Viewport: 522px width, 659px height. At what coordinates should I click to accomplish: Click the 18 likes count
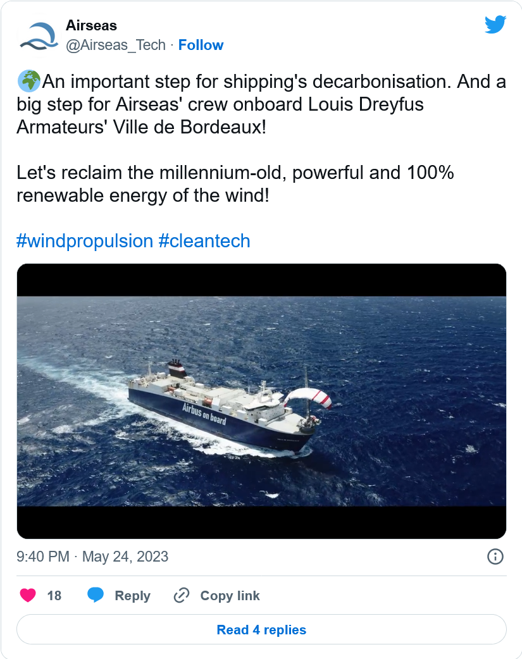click(x=54, y=596)
